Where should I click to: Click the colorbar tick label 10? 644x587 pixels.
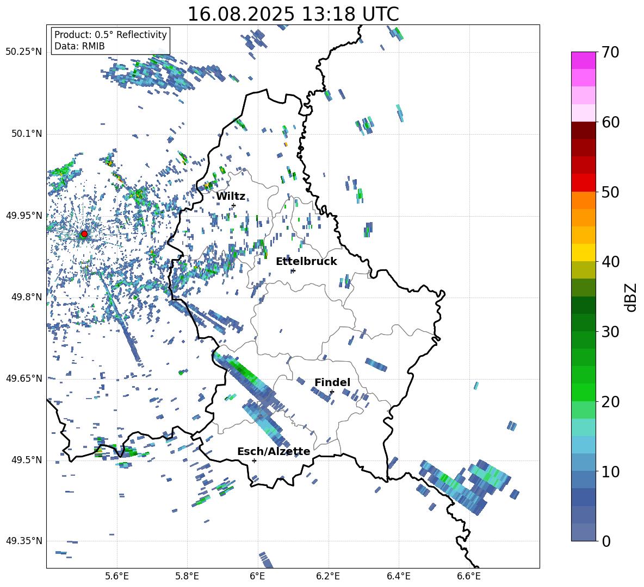[x=610, y=472]
